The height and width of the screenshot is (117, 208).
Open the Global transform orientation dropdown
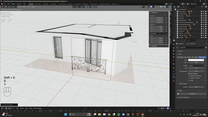pyautogui.click(x=77, y=6)
